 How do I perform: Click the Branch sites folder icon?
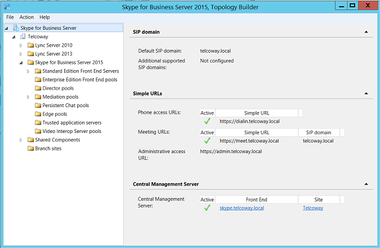30,149
